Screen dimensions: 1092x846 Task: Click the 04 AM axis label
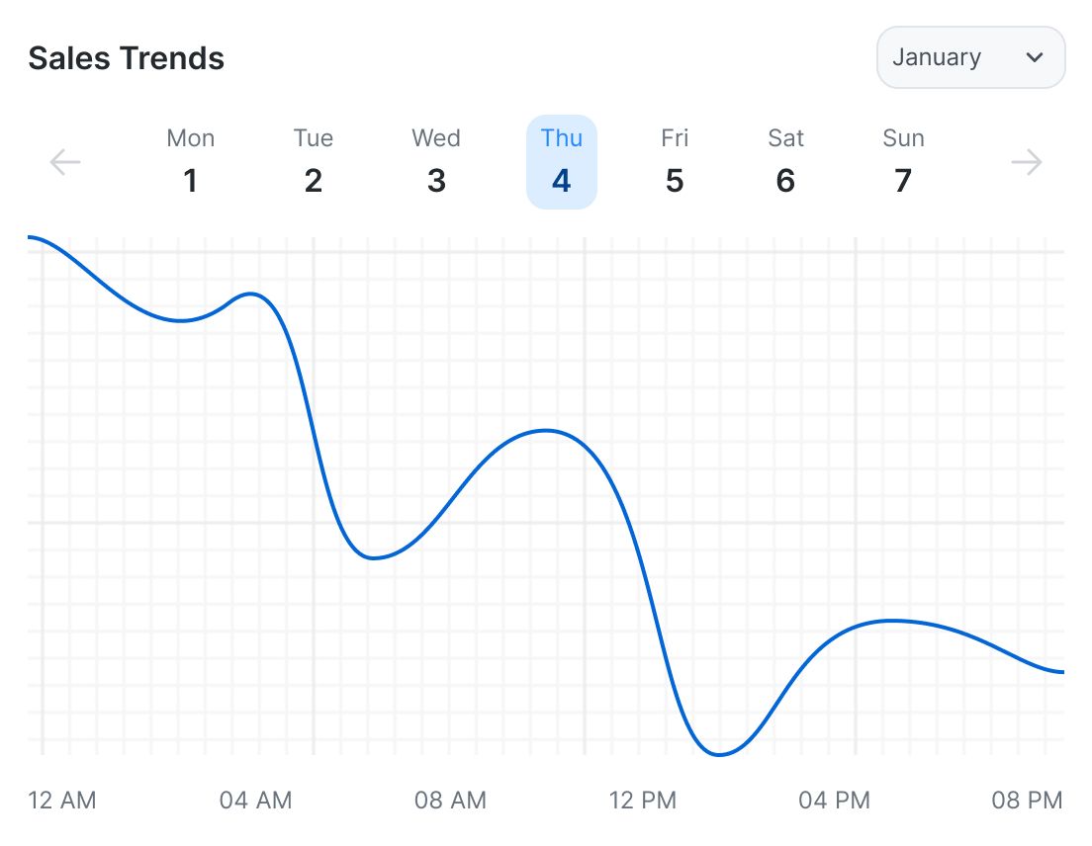[x=255, y=800]
